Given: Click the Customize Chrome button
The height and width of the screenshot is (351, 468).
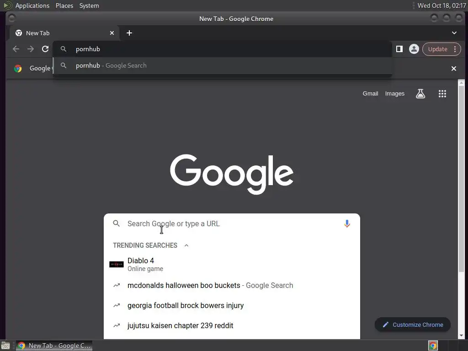Looking at the screenshot, I should [413, 325].
